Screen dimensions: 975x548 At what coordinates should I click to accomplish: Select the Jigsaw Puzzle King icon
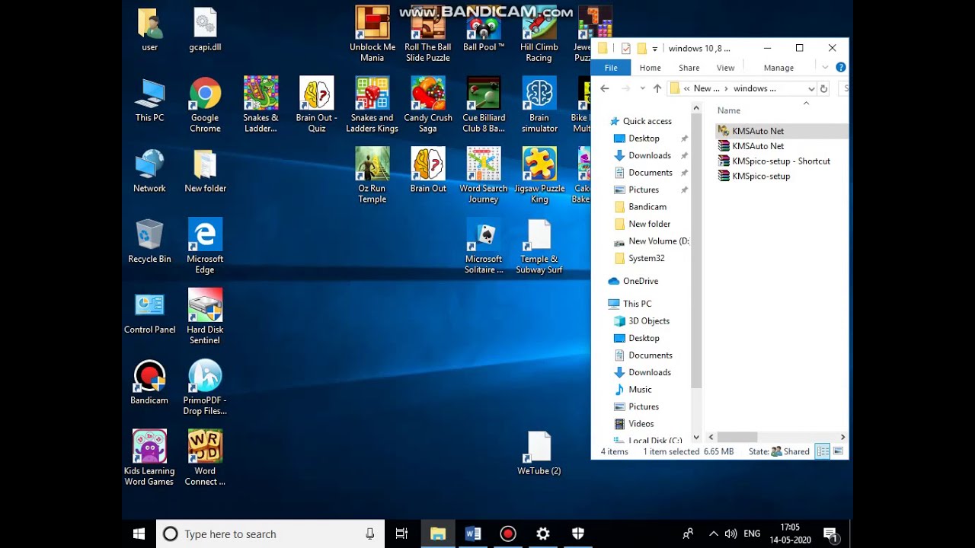[x=539, y=176]
